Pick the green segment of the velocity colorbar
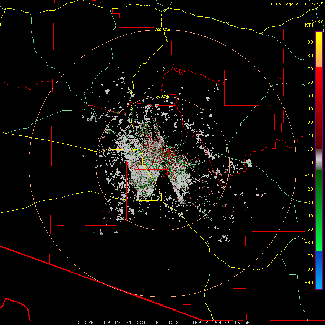This screenshot has height=325, width=325. (x=319, y=211)
